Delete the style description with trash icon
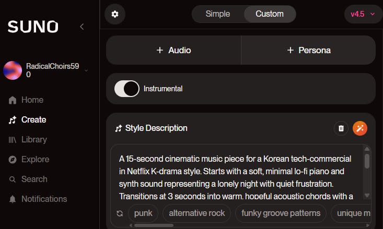The image size is (383, 229). click(x=341, y=128)
